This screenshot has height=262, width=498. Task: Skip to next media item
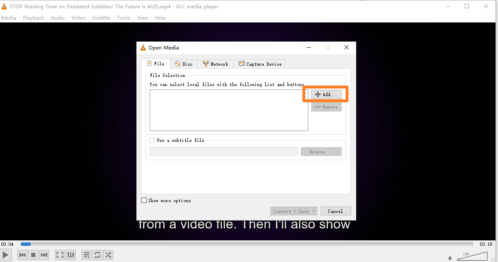click(x=44, y=255)
